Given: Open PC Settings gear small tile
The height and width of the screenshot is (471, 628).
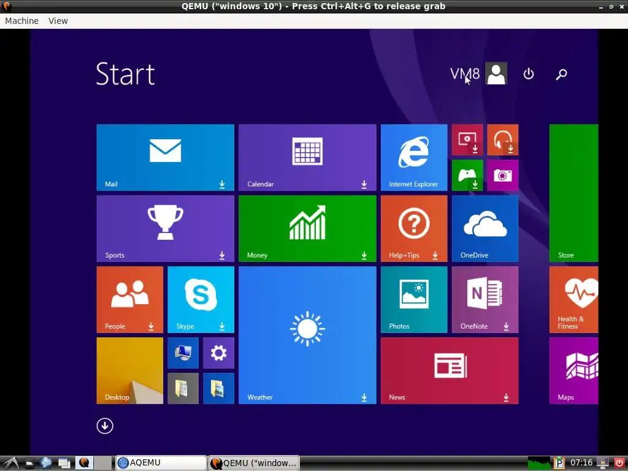Looking at the screenshot, I should click(218, 353).
